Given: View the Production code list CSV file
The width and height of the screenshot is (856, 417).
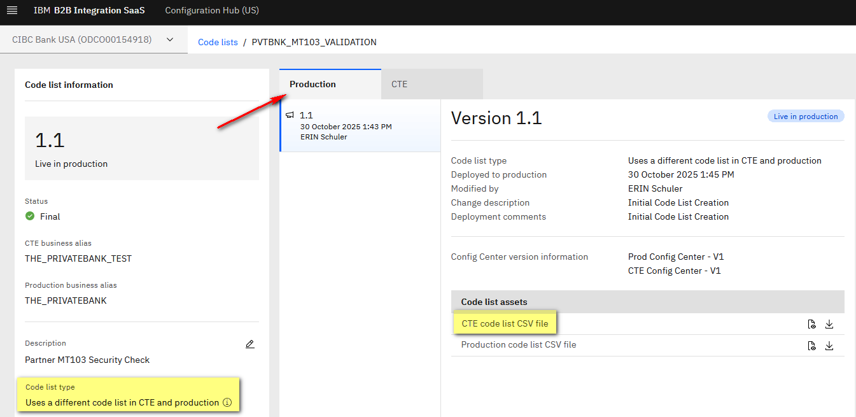Looking at the screenshot, I should (x=811, y=346).
